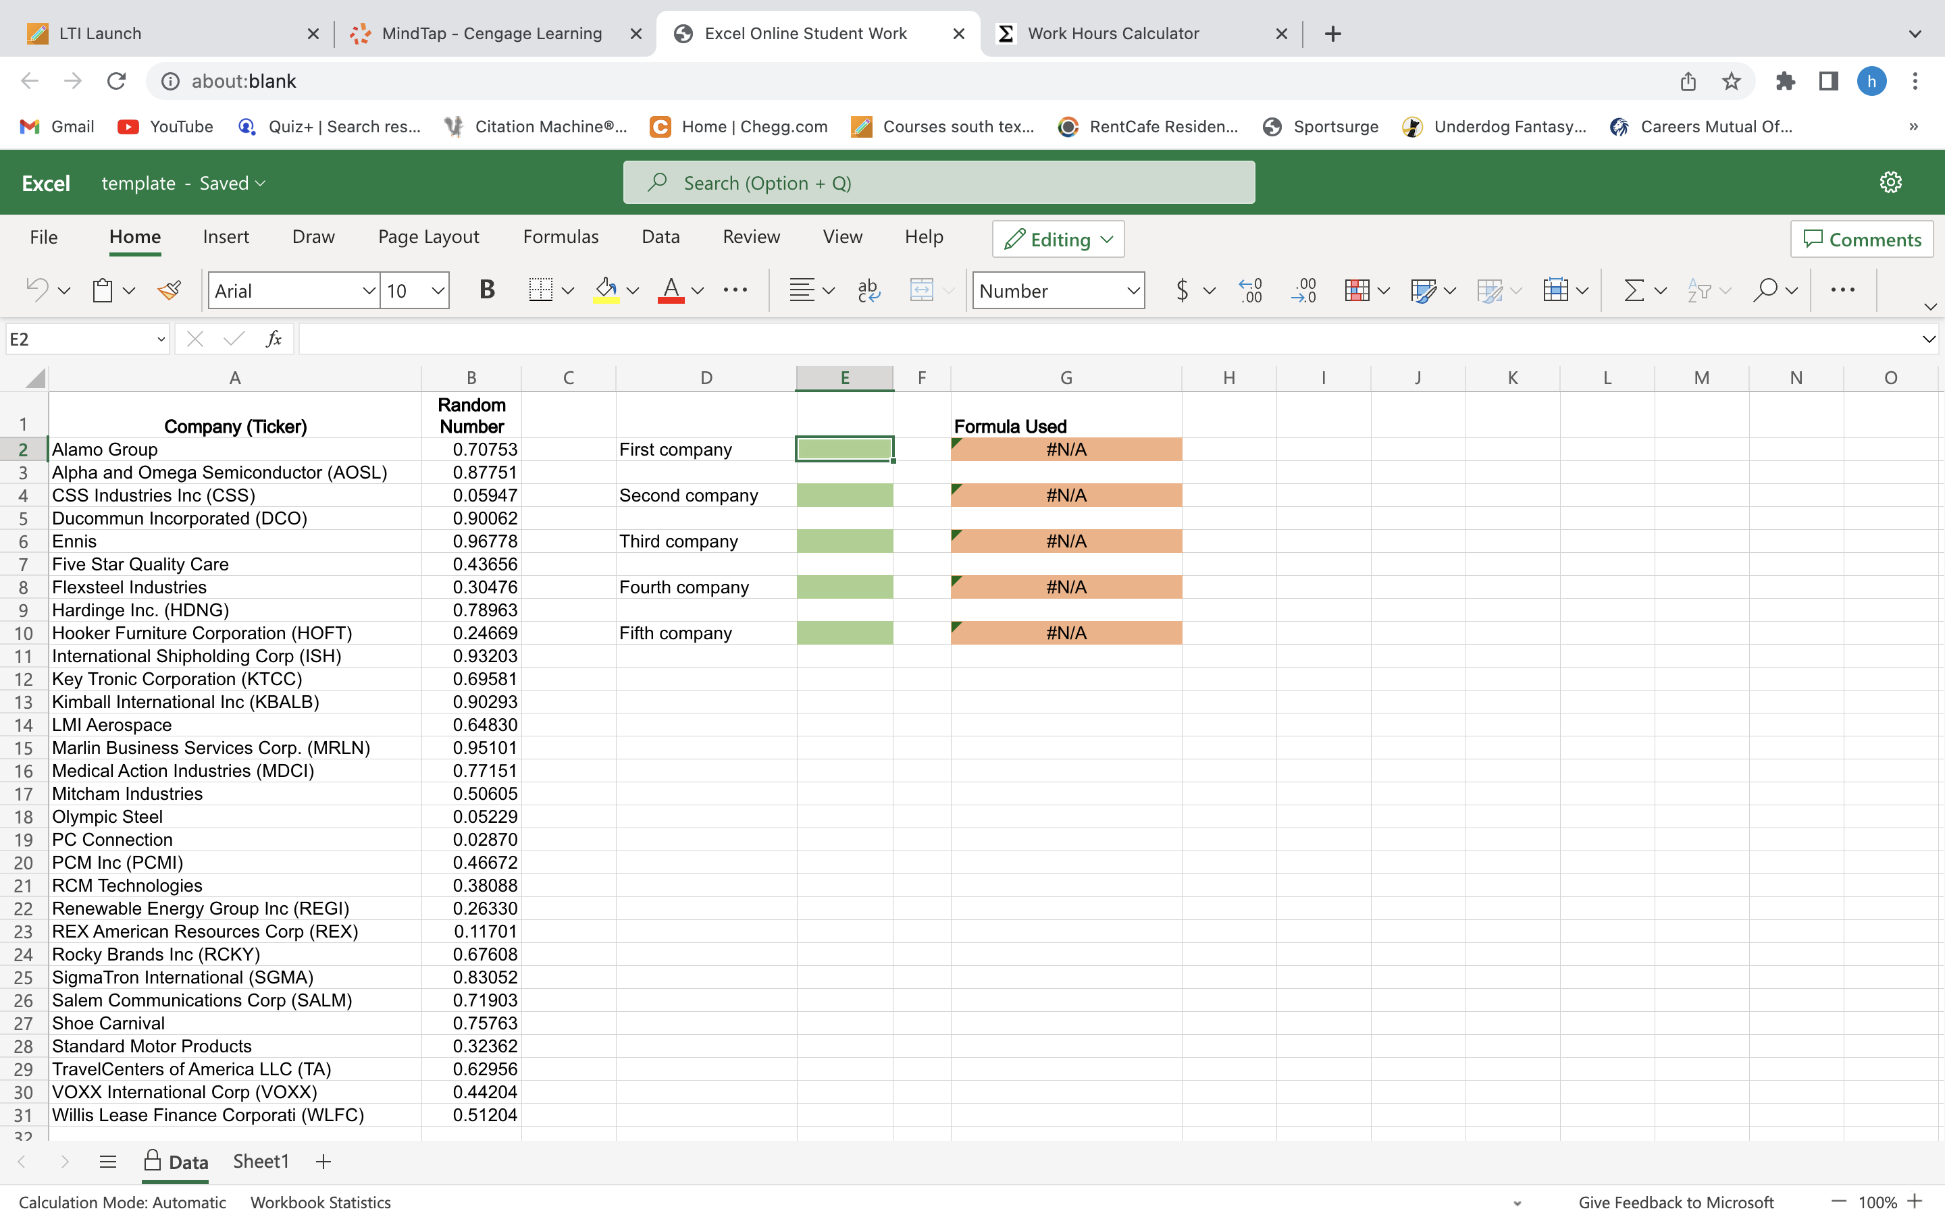Click the Undo arrow icon

37,290
